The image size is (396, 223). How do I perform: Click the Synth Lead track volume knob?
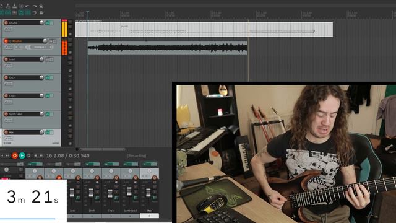pos(41,114)
